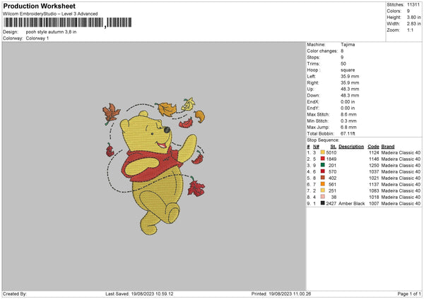Click 'Last Saved: 19/08/2023 10.59.12' footer
The image size is (424, 299).
(139, 293)
